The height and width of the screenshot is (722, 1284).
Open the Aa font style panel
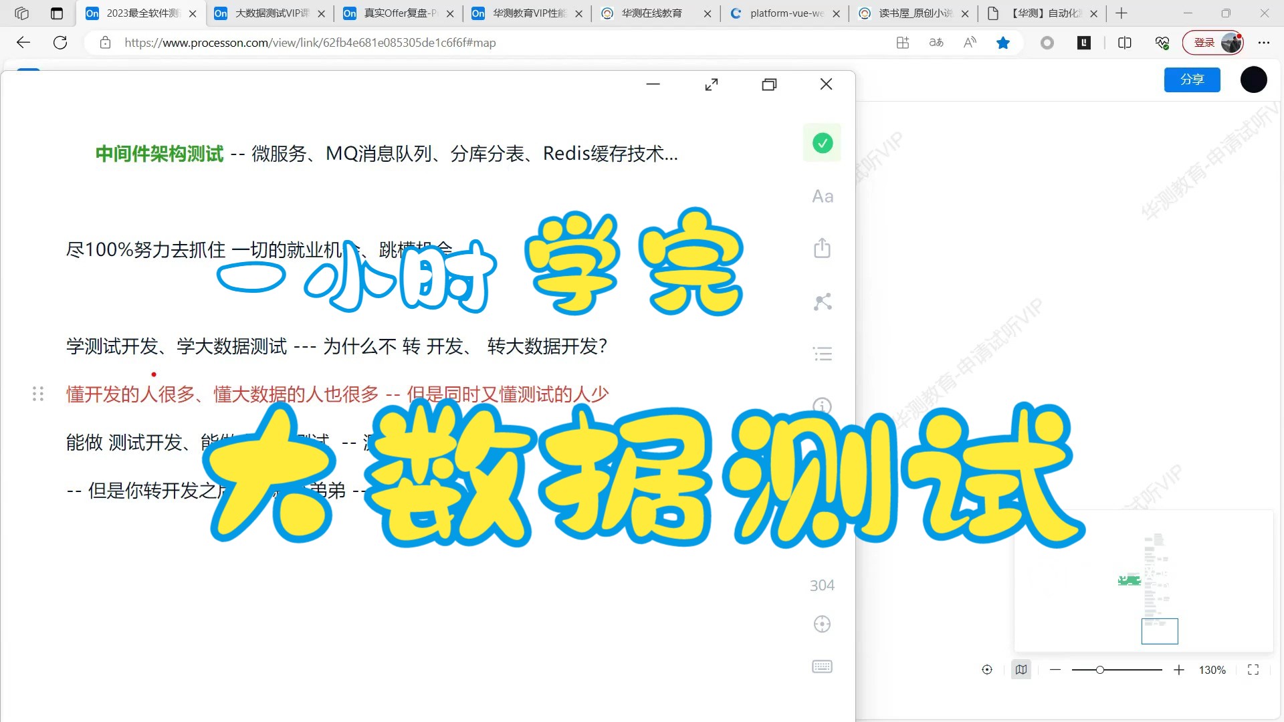[823, 197]
